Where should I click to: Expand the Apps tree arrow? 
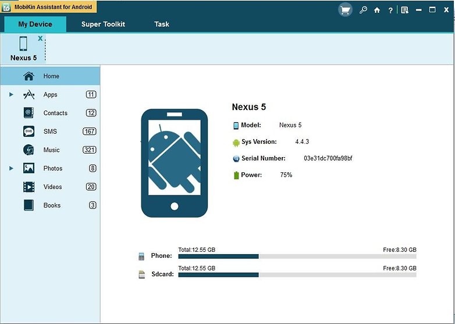tap(11, 94)
